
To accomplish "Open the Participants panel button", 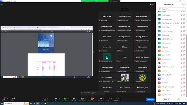I will (x=45, y=99).
